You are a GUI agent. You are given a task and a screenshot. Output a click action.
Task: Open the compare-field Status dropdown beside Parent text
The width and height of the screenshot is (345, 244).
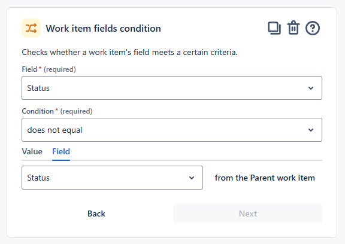(112, 178)
